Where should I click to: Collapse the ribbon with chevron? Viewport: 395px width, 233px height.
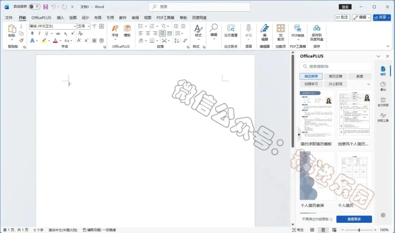(x=388, y=46)
